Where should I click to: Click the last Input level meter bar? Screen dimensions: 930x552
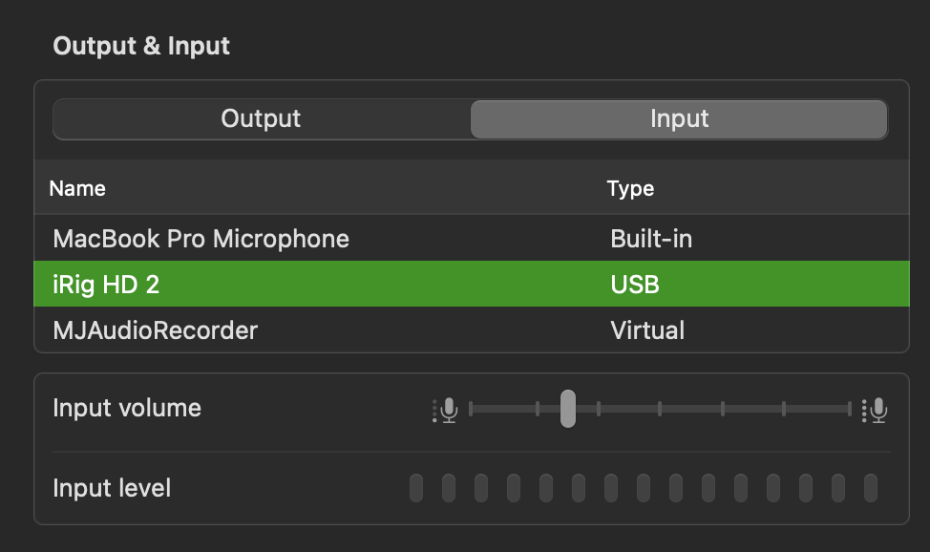pyautogui.click(x=870, y=488)
